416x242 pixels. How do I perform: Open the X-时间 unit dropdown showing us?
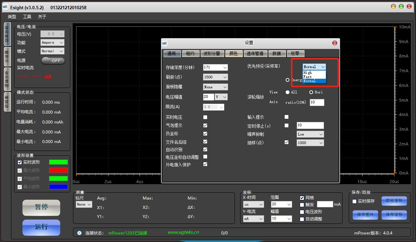[253, 204]
